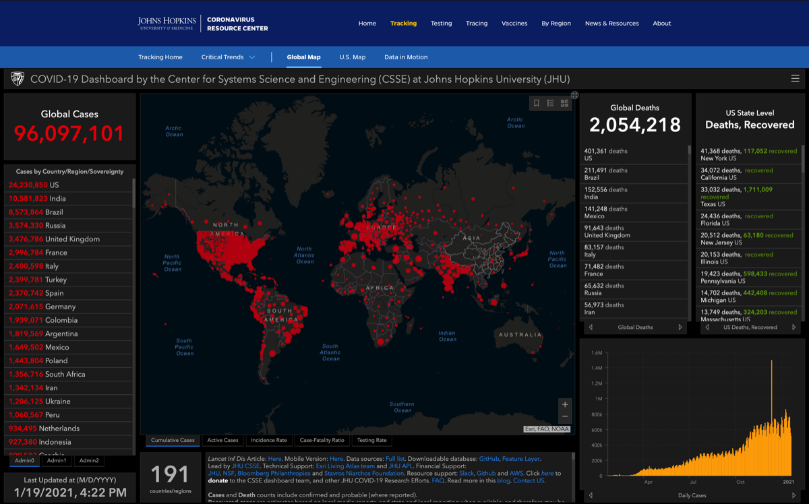Select the Admin1 list tab
This screenshot has height=504, width=809.
(57, 461)
